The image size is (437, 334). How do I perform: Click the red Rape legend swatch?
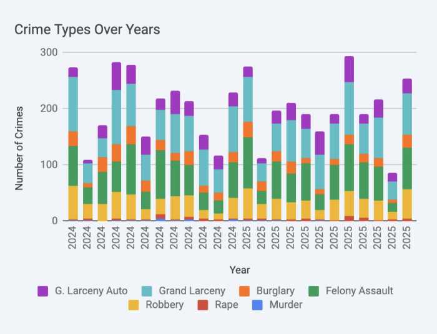tap(202, 305)
